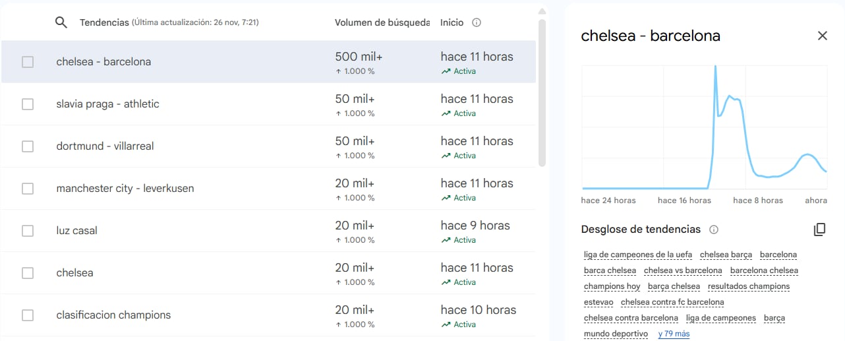The width and height of the screenshot is (845, 341).
Task: Click the trends list vertical scrollbar
Action: click(542, 92)
